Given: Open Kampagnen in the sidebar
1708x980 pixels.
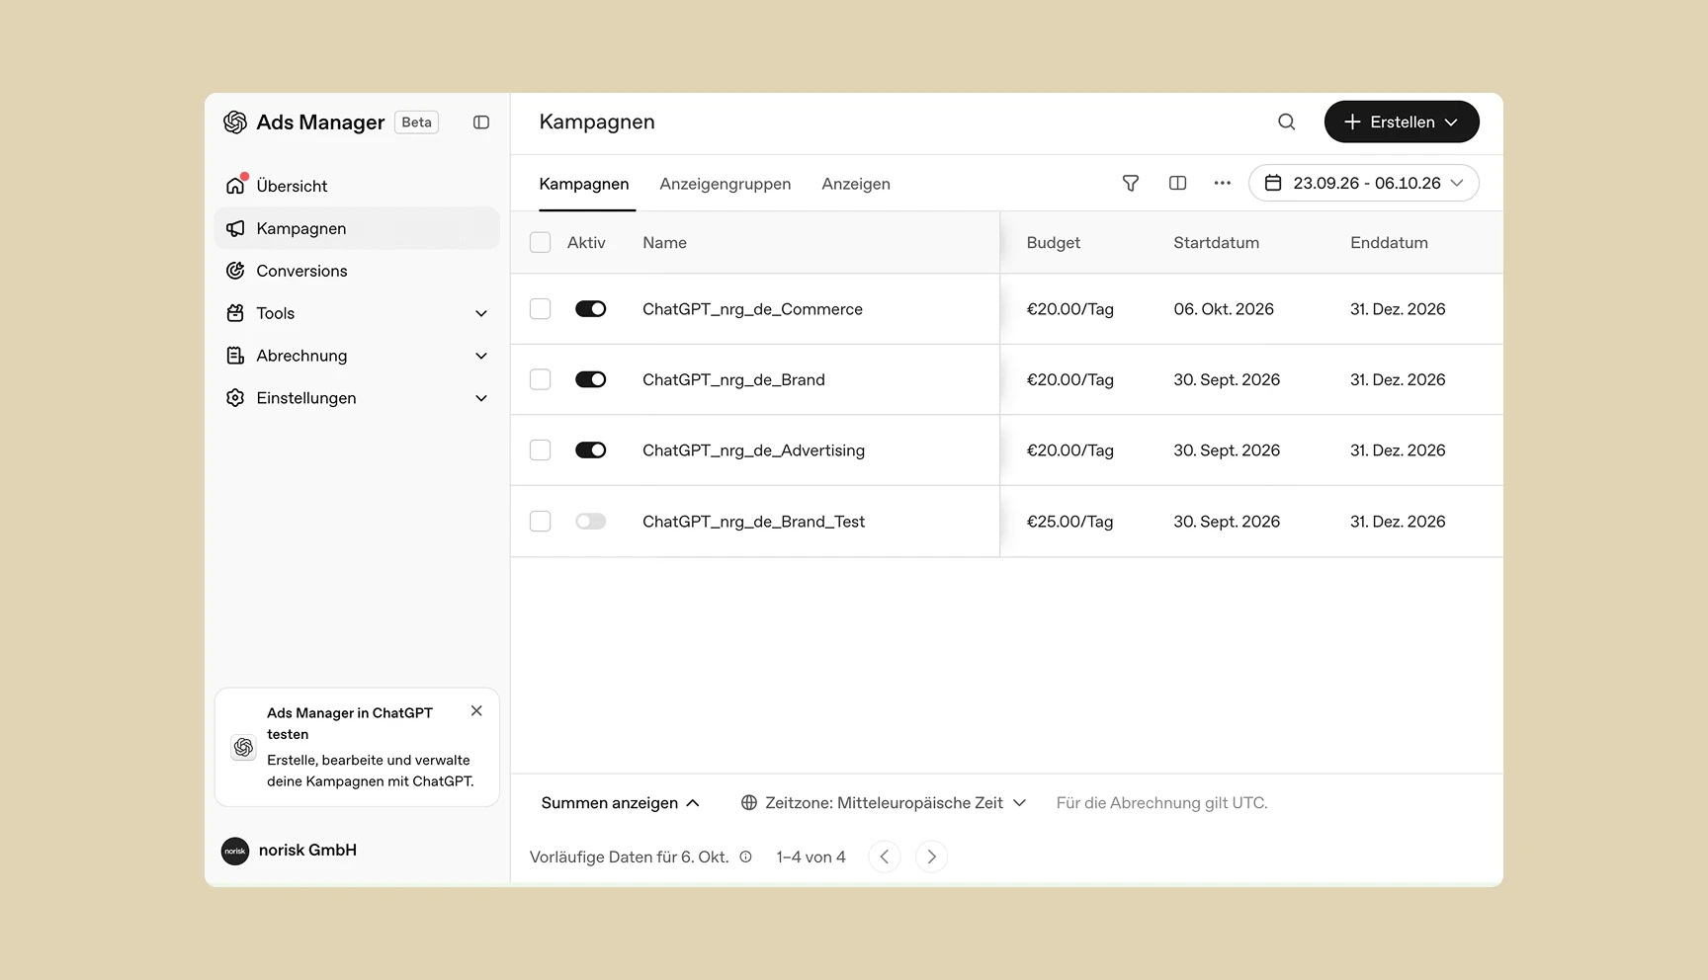Looking at the screenshot, I should (357, 228).
